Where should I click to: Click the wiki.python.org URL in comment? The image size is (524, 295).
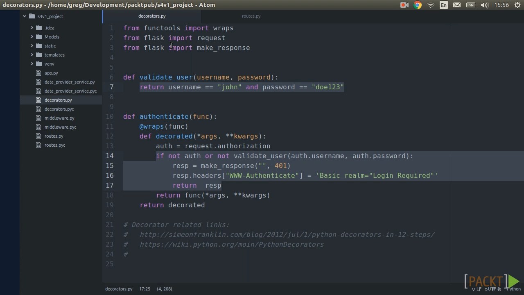(232, 244)
